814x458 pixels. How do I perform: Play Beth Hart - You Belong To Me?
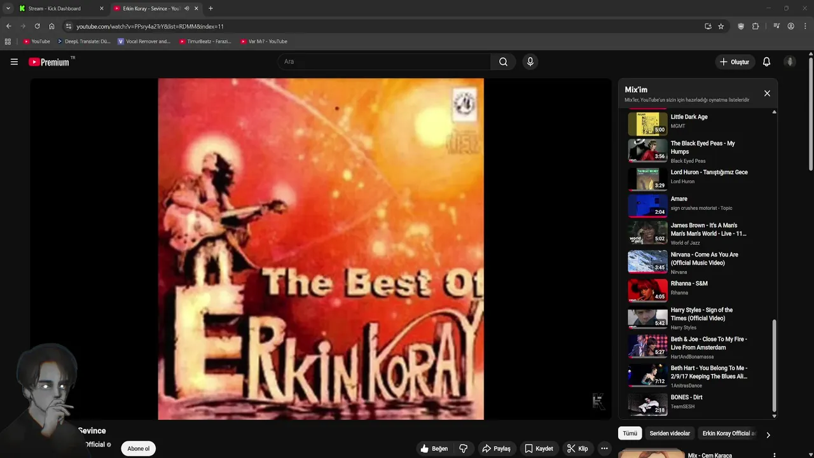pyautogui.click(x=696, y=375)
